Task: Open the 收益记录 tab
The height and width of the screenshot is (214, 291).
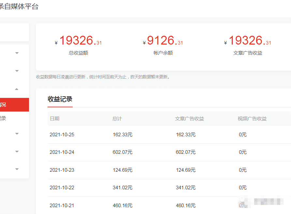Action: pos(60,99)
